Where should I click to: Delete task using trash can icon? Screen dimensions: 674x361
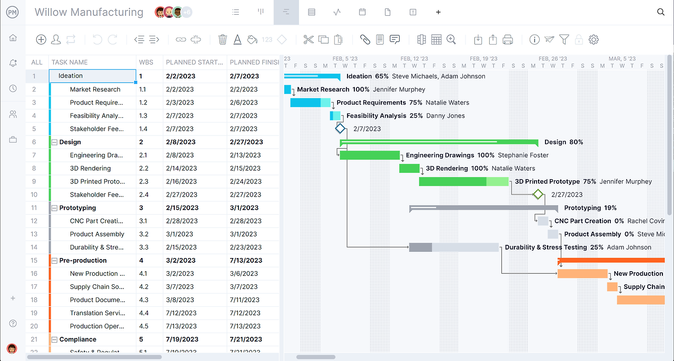(223, 39)
